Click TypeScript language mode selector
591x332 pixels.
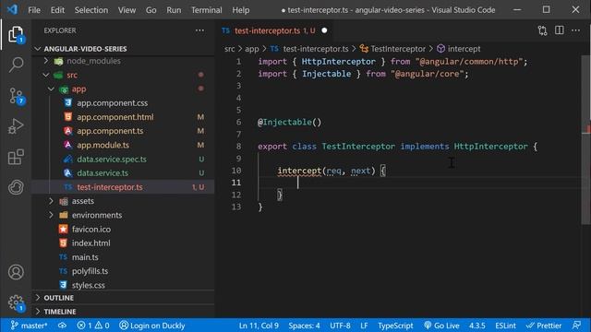[395, 326]
